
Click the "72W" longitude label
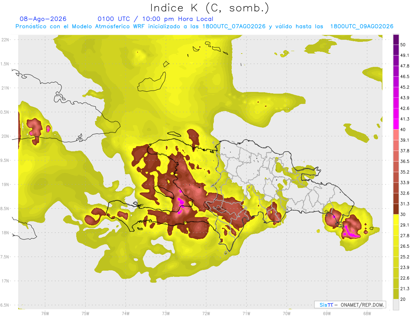[x=206, y=314]
